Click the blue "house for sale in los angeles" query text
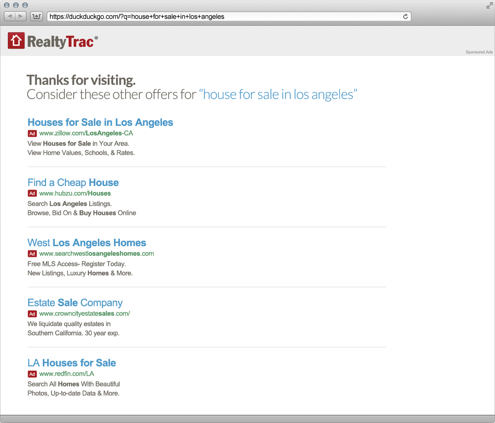The image size is (495, 423). [278, 95]
